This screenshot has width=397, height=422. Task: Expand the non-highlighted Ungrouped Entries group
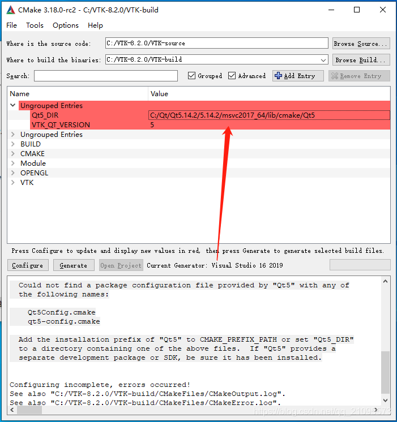coord(12,134)
